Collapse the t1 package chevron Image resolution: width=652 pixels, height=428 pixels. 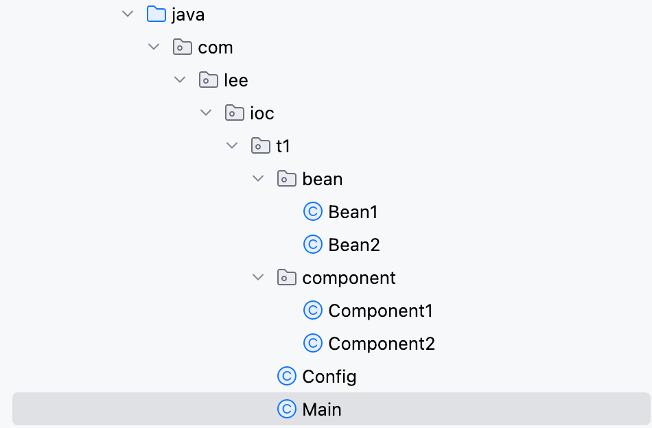point(232,145)
